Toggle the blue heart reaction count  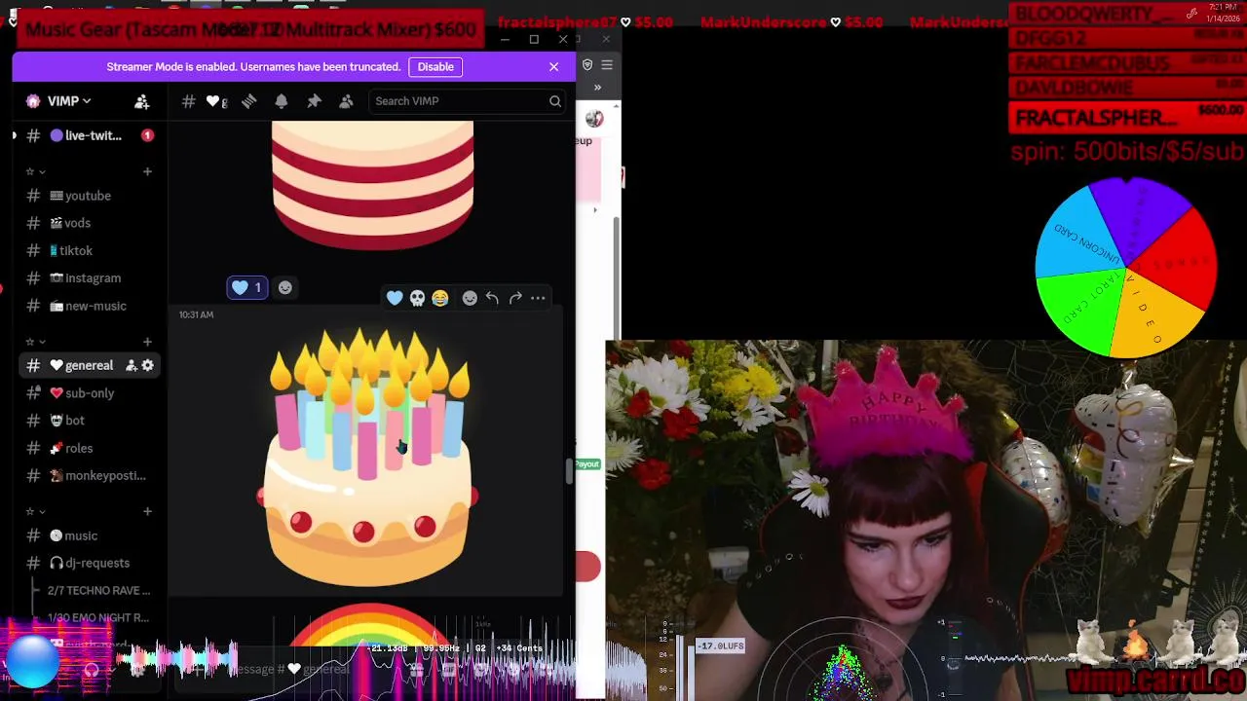tap(247, 287)
